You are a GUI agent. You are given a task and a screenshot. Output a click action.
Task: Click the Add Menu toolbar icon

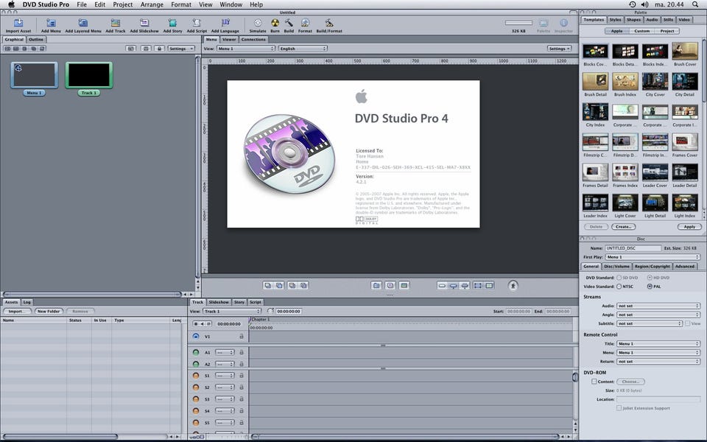pyautogui.click(x=51, y=24)
